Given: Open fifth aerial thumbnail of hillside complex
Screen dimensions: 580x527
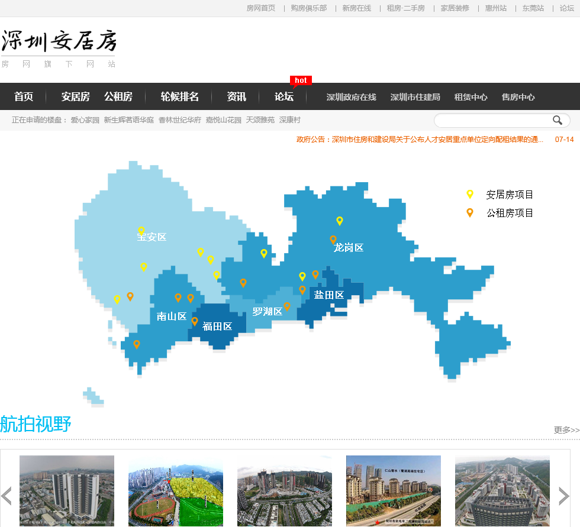Looking at the screenshot, I should coord(502,490).
